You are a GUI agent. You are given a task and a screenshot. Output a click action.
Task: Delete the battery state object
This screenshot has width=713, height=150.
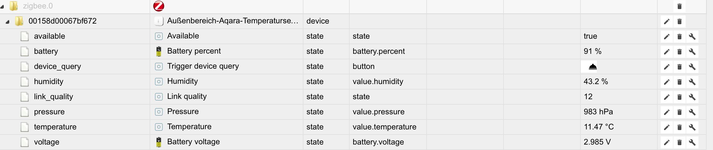[x=679, y=52]
